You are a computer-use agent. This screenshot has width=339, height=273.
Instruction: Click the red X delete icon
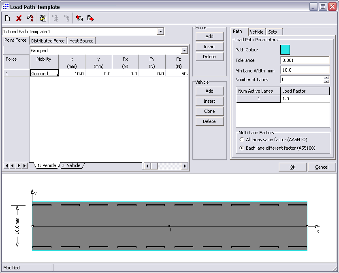[19, 18]
